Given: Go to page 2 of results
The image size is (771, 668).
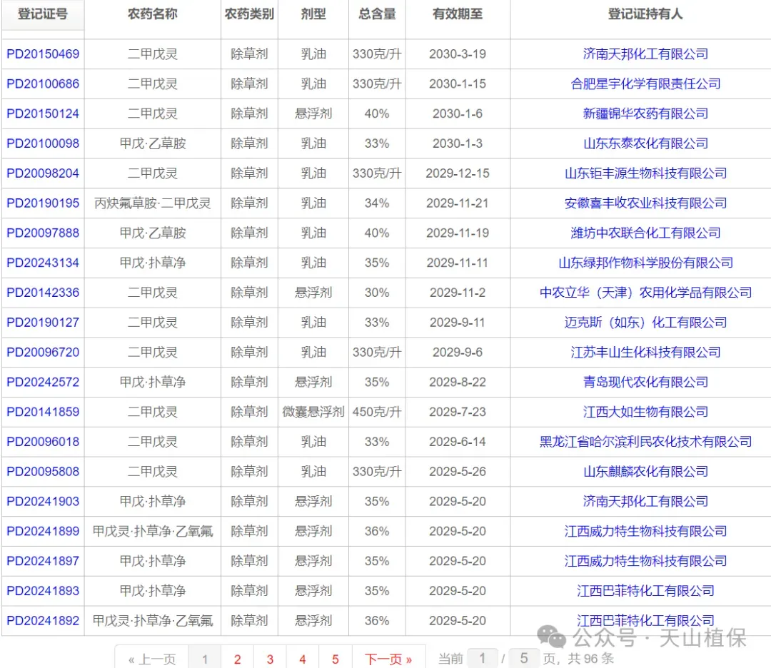Looking at the screenshot, I should tap(238, 659).
